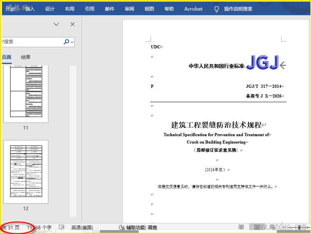Click the magnifier search icon

click(66, 42)
